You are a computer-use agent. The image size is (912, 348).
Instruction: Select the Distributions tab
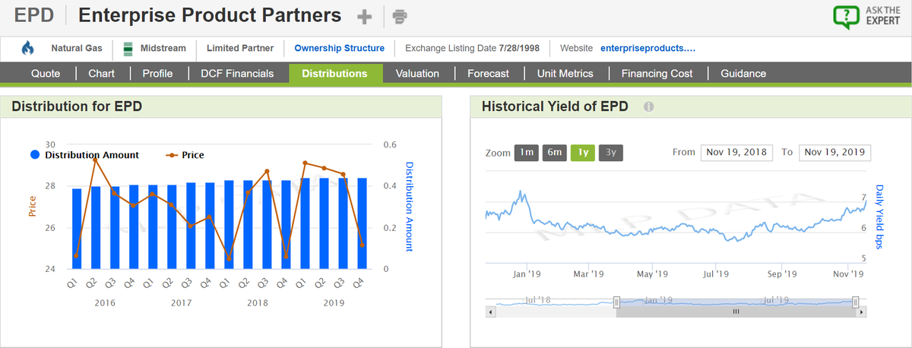pyautogui.click(x=334, y=74)
